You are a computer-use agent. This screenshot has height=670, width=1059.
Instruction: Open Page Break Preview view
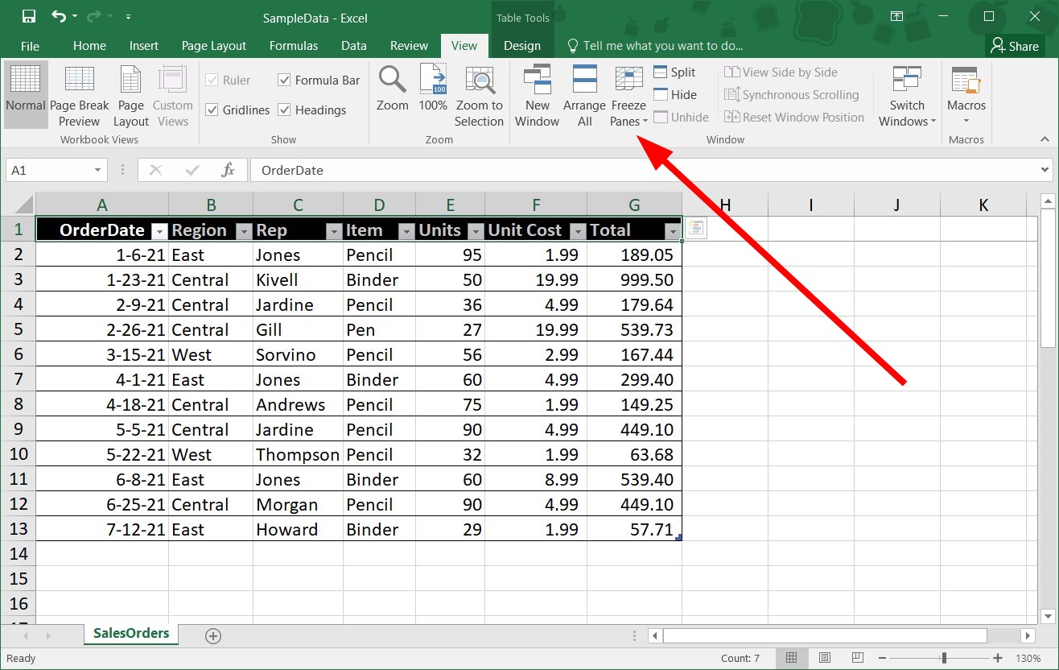tap(79, 94)
